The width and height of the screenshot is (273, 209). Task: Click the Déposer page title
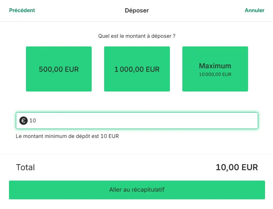[x=137, y=10]
